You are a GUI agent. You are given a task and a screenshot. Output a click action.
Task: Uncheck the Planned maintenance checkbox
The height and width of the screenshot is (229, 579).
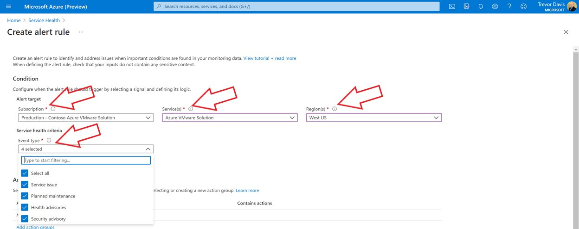click(25, 196)
